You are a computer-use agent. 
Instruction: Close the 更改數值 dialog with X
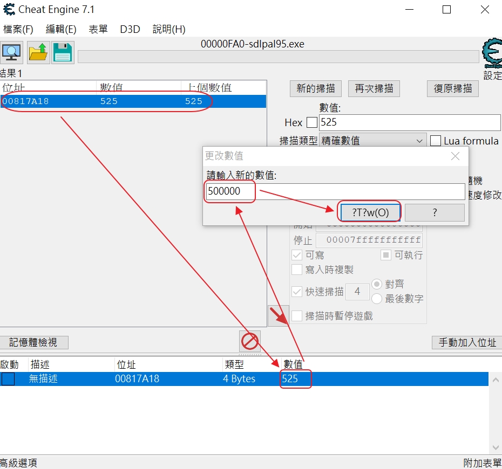pyautogui.click(x=455, y=156)
